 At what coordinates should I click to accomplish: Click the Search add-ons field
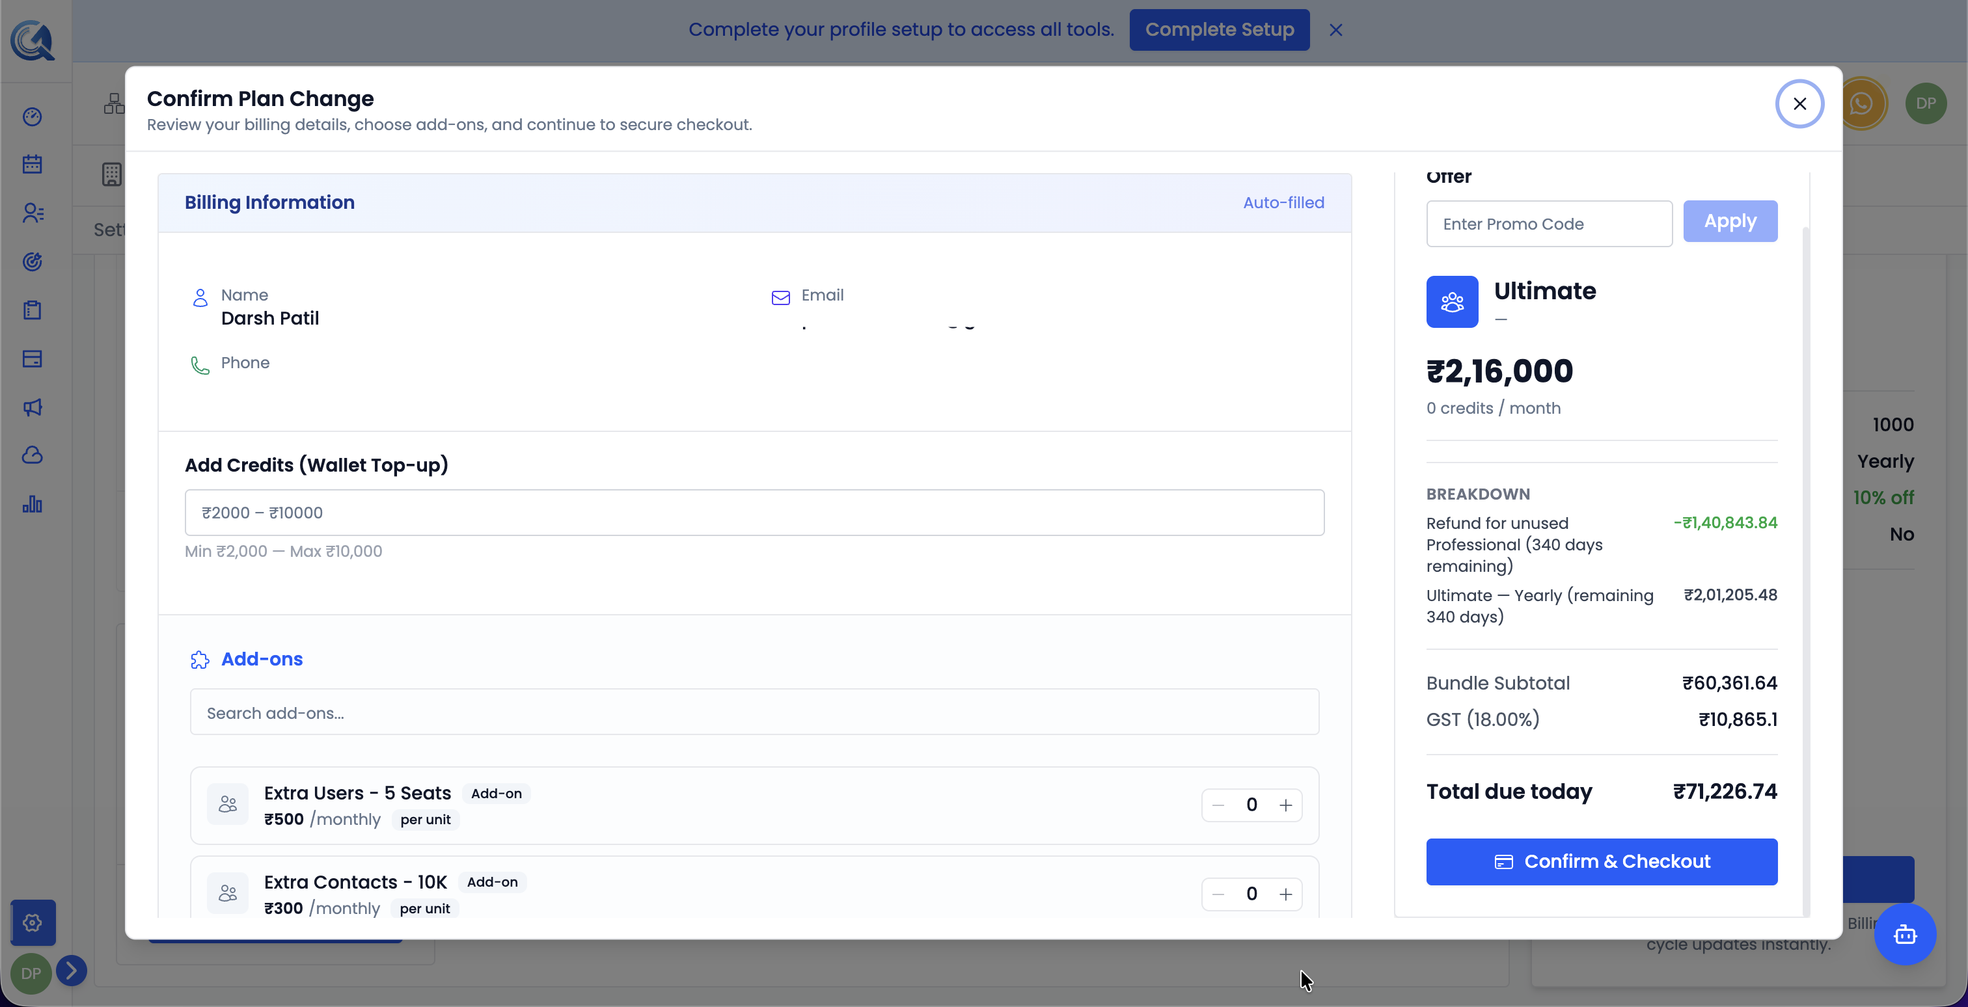(754, 712)
